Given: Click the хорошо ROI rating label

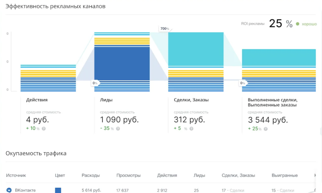Looking at the screenshot, I should [309, 24].
